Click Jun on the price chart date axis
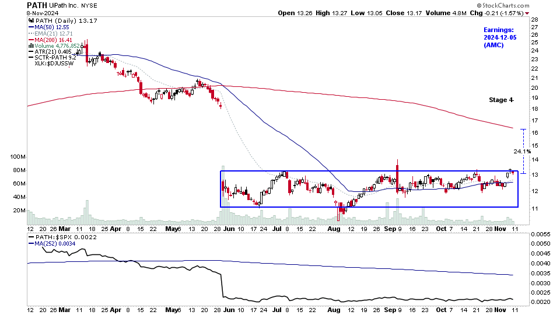The image size is (560, 315). [x=229, y=229]
